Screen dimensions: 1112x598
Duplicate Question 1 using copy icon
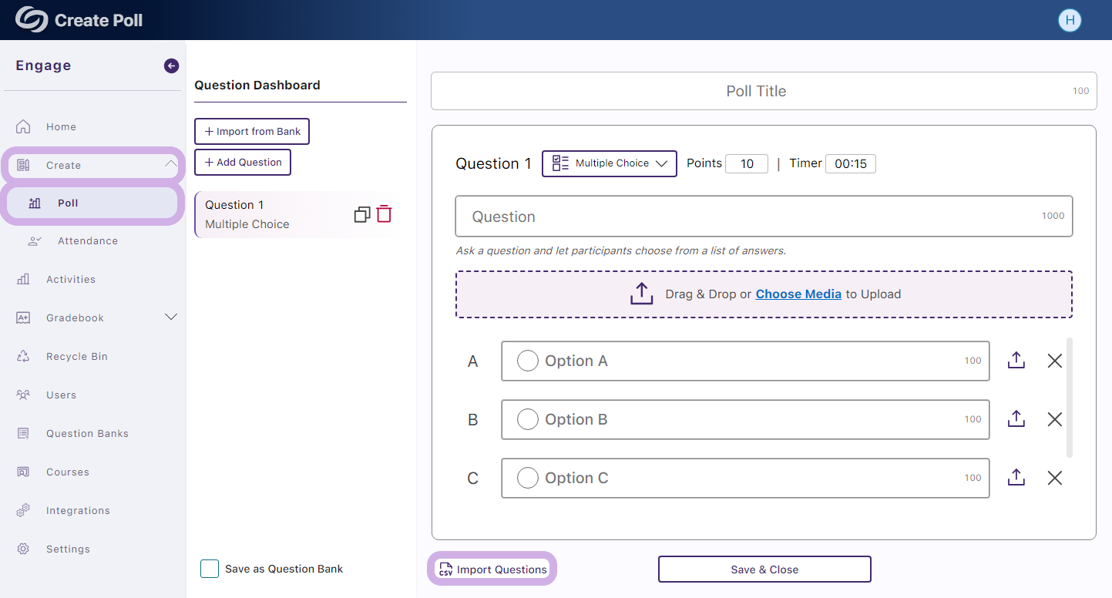(x=362, y=215)
